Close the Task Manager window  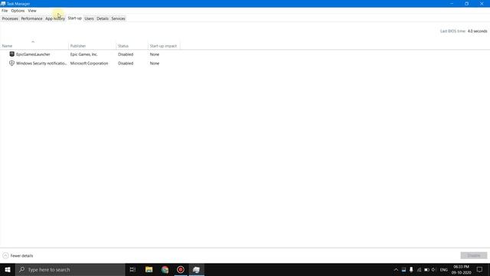482,3
